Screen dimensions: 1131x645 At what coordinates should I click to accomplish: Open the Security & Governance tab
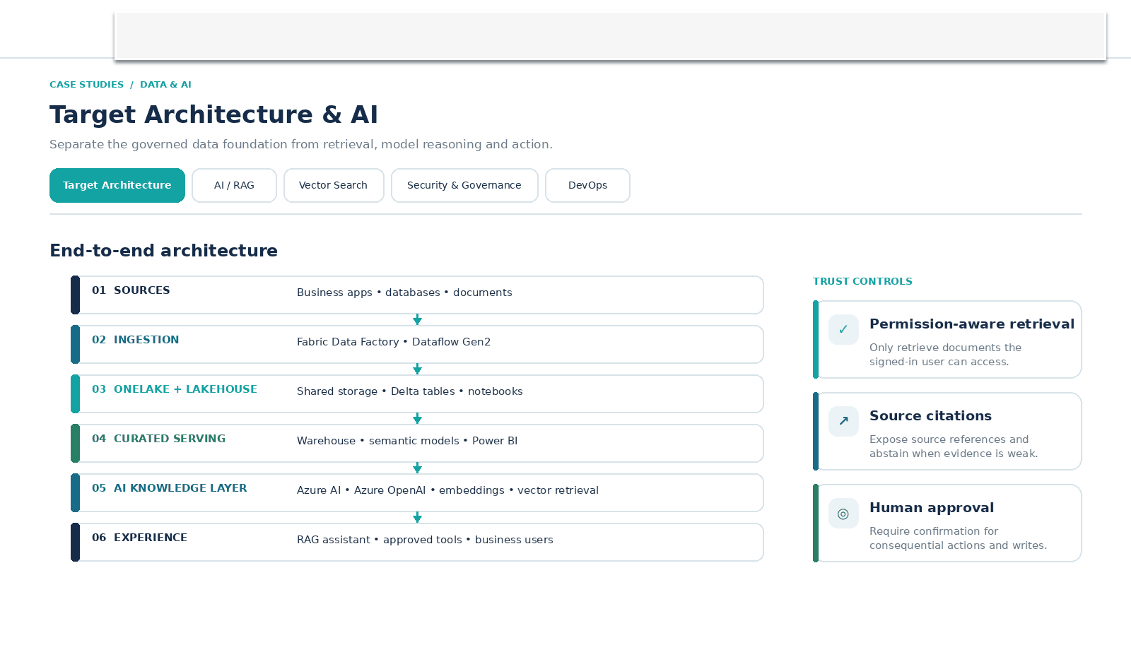[x=464, y=185]
